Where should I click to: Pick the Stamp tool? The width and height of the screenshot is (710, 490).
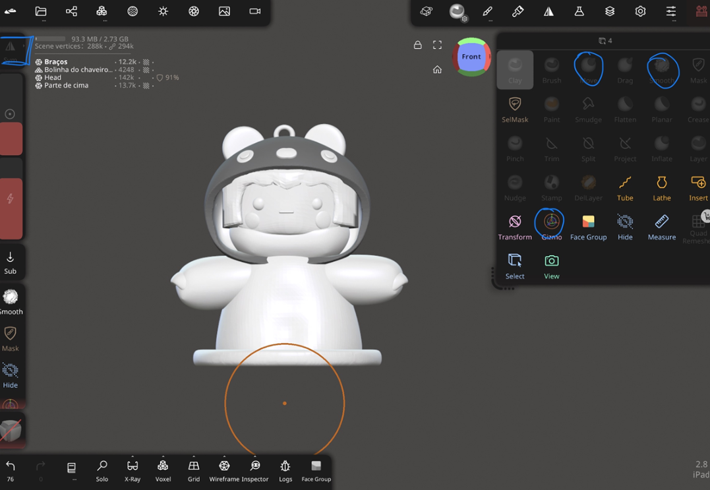click(x=552, y=188)
